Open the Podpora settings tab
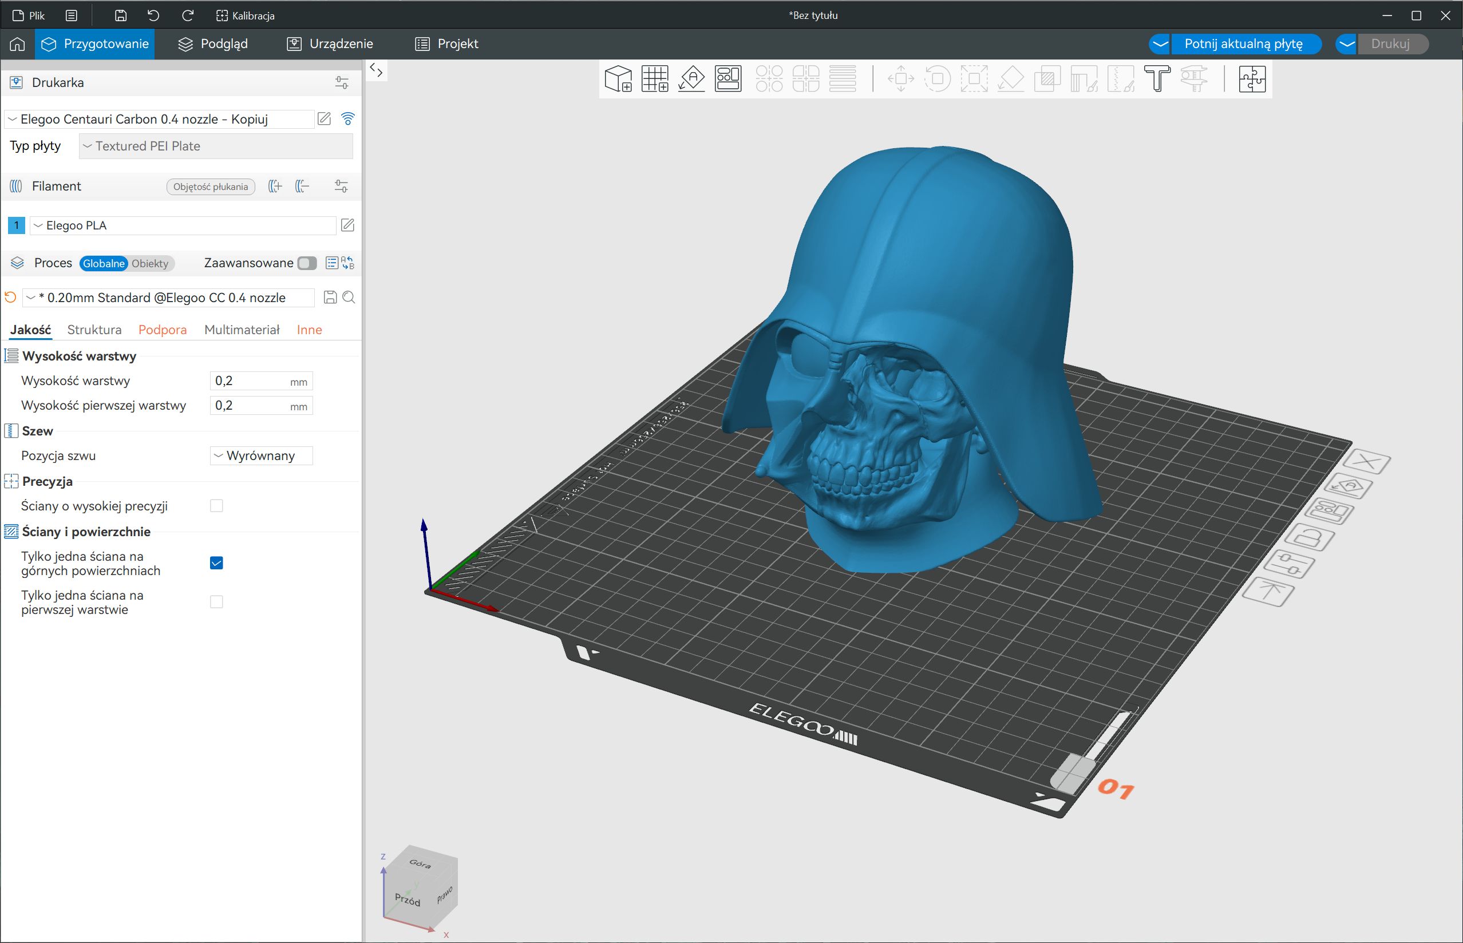Viewport: 1463px width, 943px height. (163, 330)
